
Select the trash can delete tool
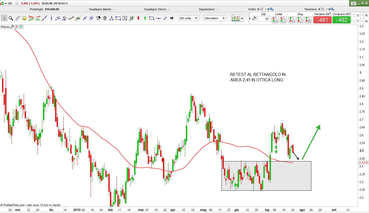tap(105, 18)
